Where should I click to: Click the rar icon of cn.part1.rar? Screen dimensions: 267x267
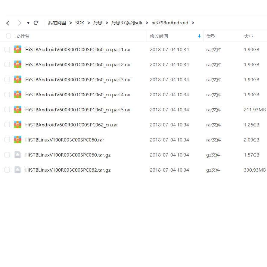[x=17, y=49]
